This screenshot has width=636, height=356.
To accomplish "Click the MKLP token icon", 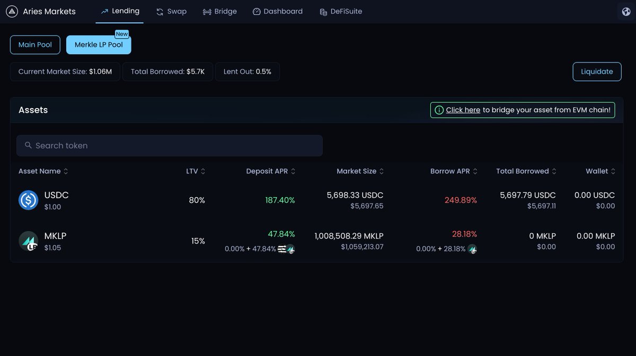I will [x=28, y=241].
